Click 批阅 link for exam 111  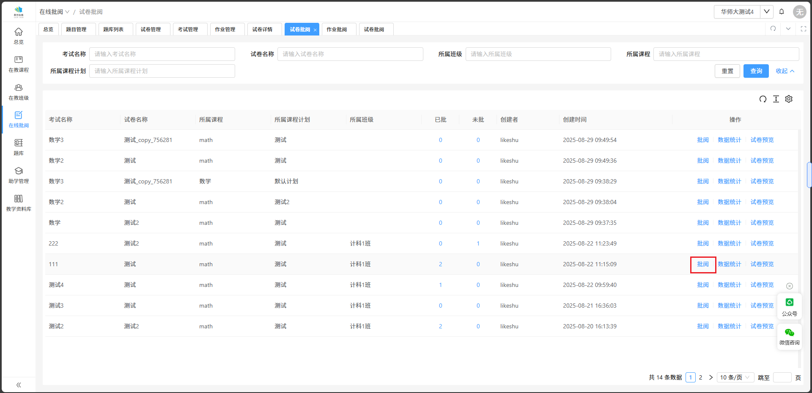coord(702,264)
